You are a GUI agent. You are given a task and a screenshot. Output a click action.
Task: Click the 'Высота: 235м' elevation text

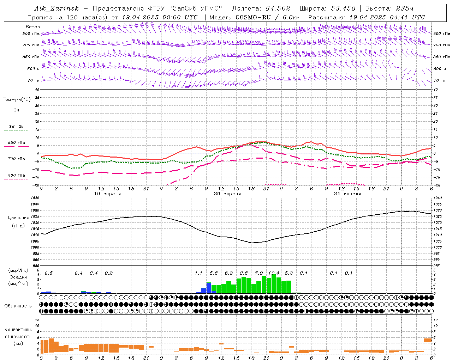389,8
